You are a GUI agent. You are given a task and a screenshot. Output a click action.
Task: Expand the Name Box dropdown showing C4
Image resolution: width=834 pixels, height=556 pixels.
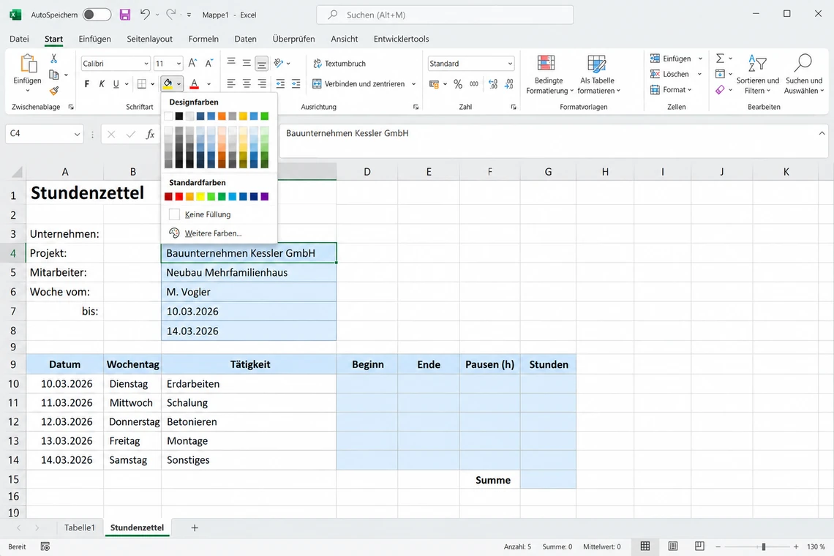pos(77,134)
